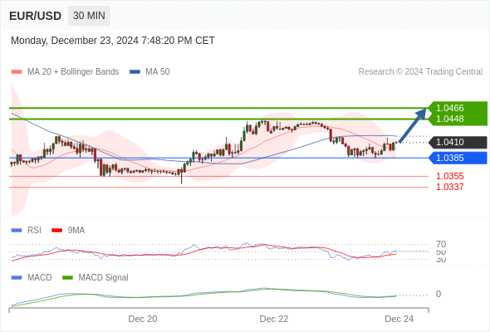Click the MA 50 blue legend swatch

[135, 72]
